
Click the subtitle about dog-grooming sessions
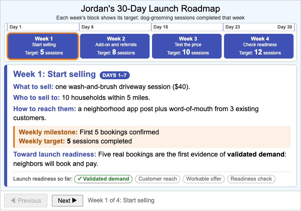150,18
